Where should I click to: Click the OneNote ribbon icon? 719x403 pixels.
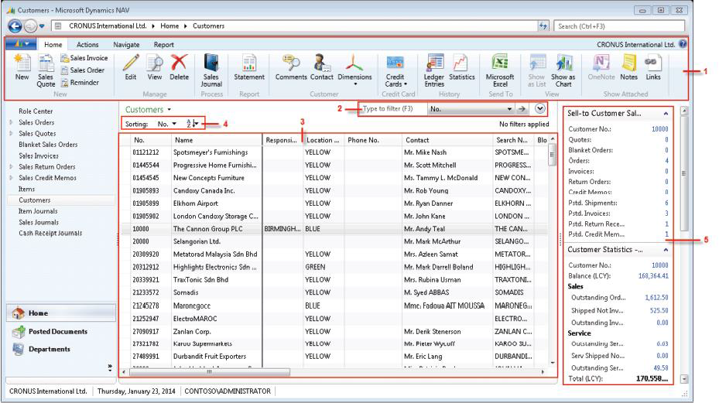pyautogui.click(x=601, y=67)
